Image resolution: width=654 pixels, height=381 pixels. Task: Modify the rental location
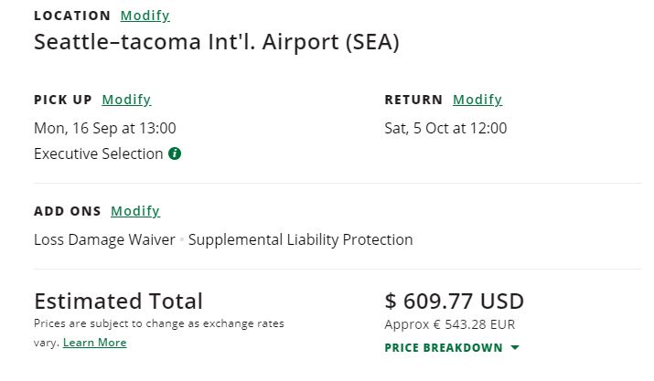click(145, 16)
